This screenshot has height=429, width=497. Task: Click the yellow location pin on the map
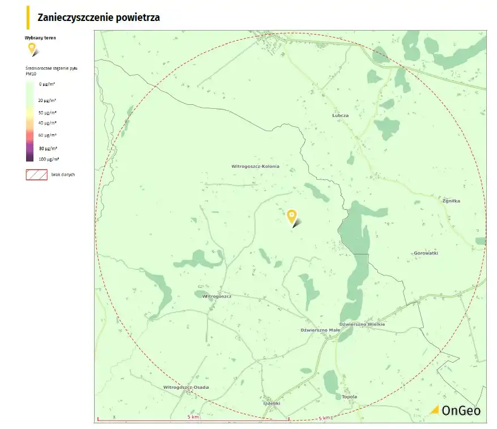[291, 216]
